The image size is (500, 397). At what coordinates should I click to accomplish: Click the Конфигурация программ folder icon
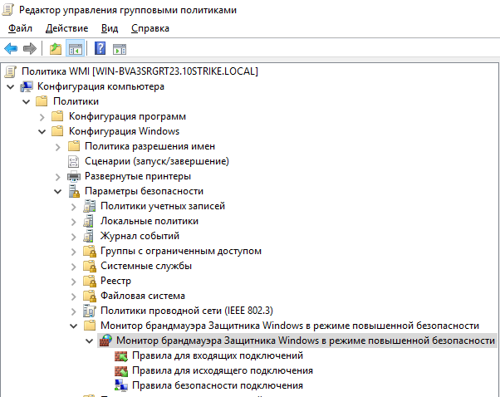(57, 116)
